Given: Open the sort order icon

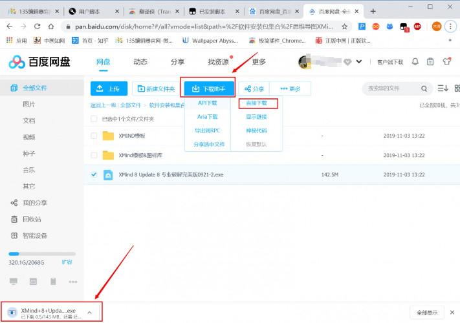Looking at the screenshot, I should pos(443,88).
